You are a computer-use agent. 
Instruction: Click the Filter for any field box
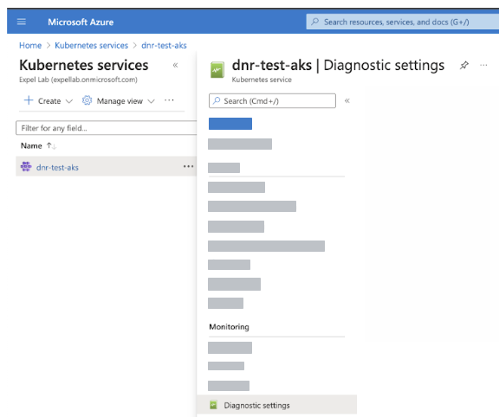[x=106, y=128]
